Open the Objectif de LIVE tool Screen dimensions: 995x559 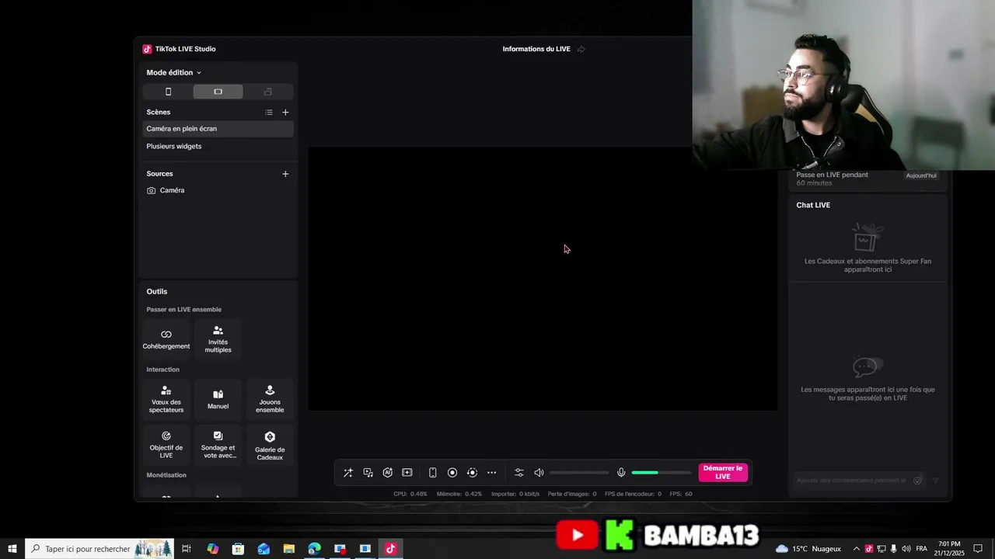click(x=166, y=445)
